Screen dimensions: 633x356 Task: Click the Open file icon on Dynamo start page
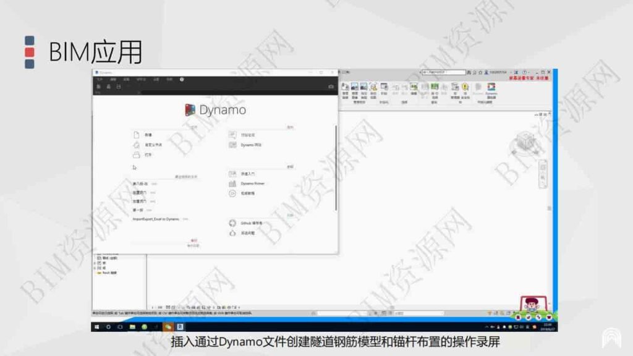[x=137, y=155]
